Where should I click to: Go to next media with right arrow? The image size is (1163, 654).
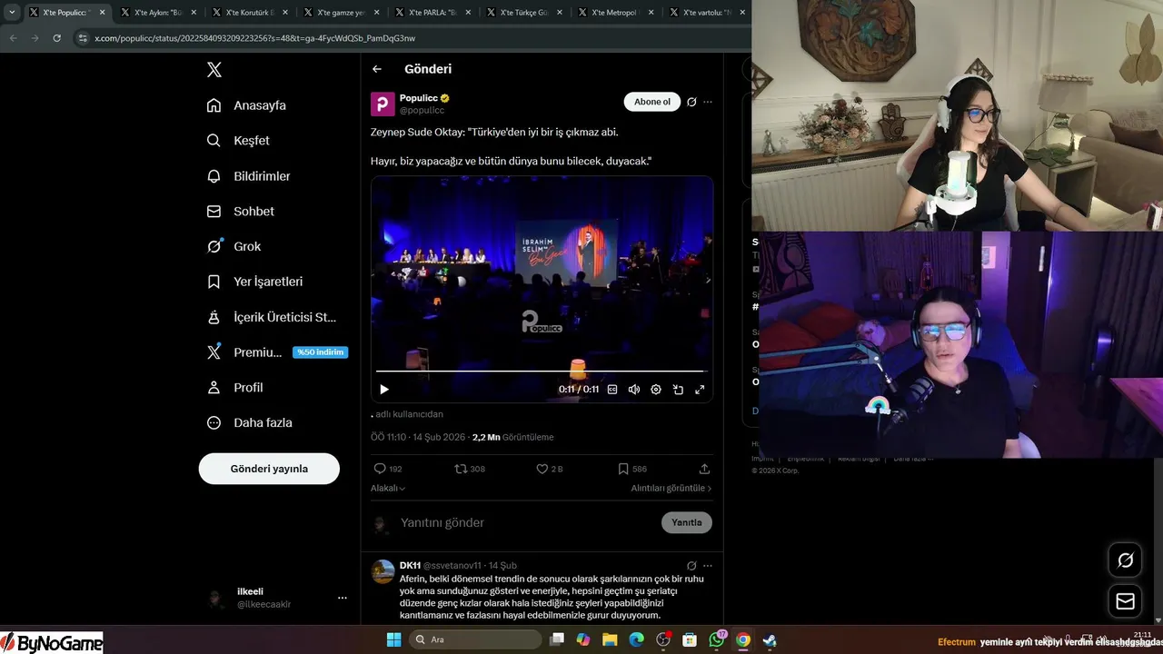point(708,280)
